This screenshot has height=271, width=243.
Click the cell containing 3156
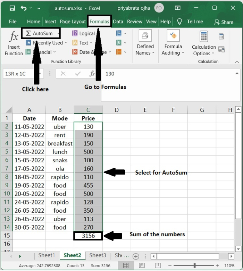coord(88,236)
